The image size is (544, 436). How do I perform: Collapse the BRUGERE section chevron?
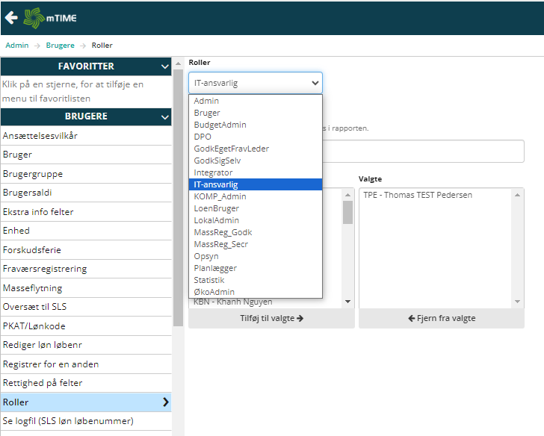165,117
